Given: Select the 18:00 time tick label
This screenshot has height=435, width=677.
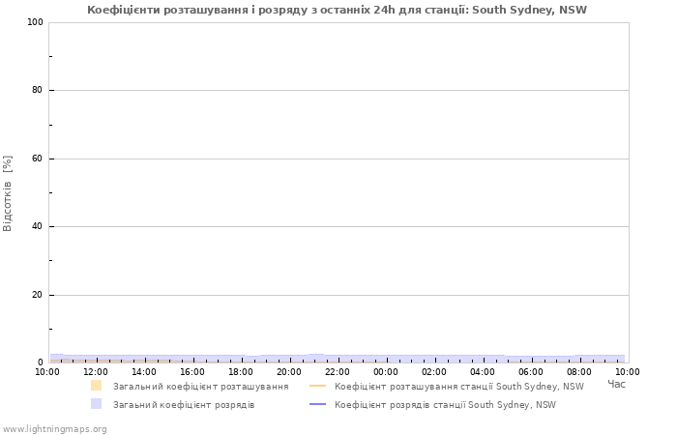Looking at the screenshot, I should click(x=241, y=371).
